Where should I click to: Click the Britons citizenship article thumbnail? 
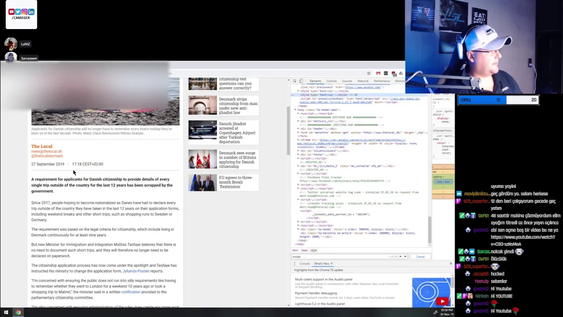click(203, 159)
